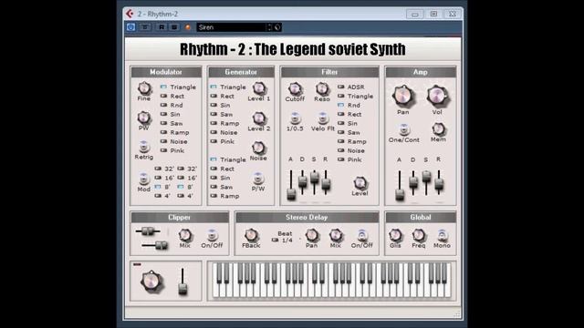Enable Read automation R button
584x328 pixels.
162,27
